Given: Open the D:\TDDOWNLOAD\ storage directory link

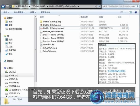Looking at the screenshot, I should [117, 71].
